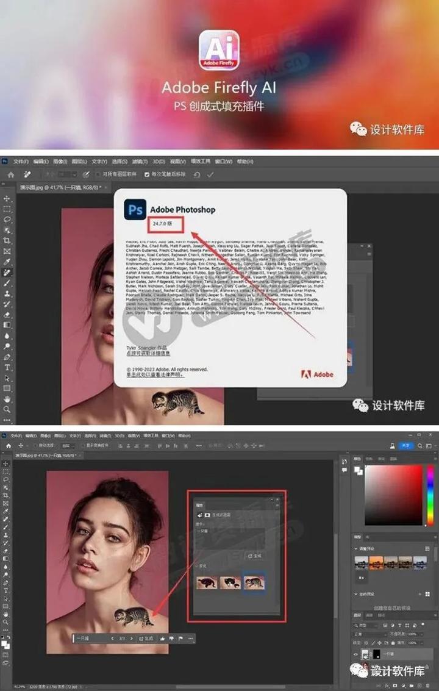
Task: Select the Spot Healing Brush in the About-dialog screenshot
Action: coord(7,273)
